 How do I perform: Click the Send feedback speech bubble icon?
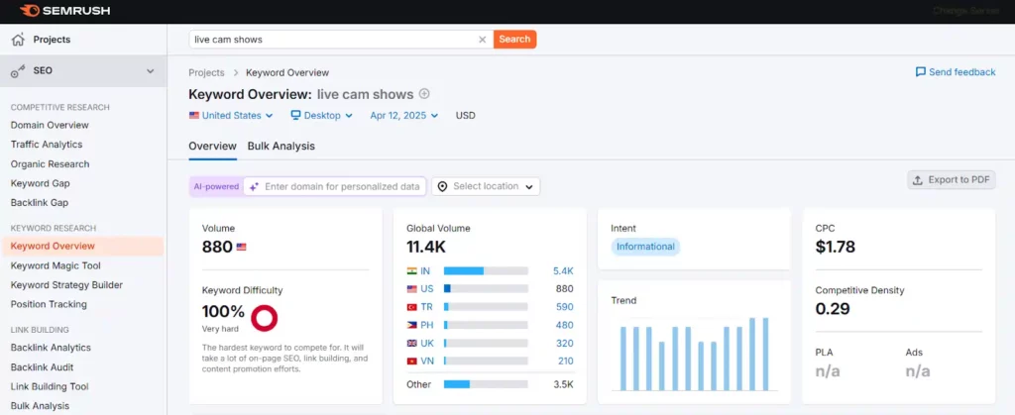[920, 71]
